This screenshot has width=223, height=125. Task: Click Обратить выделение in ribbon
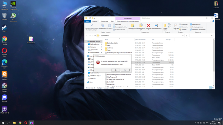pos(198,29)
